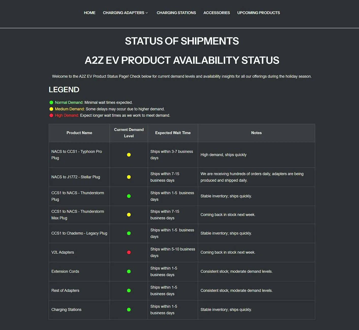The width and height of the screenshot is (359, 330).
Task: Click the red High Demand legend dot
Action: (x=51, y=115)
